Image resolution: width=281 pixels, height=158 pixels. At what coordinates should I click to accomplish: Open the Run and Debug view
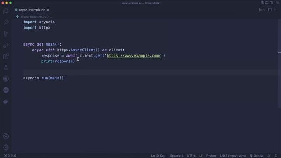[x=6, y=45]
